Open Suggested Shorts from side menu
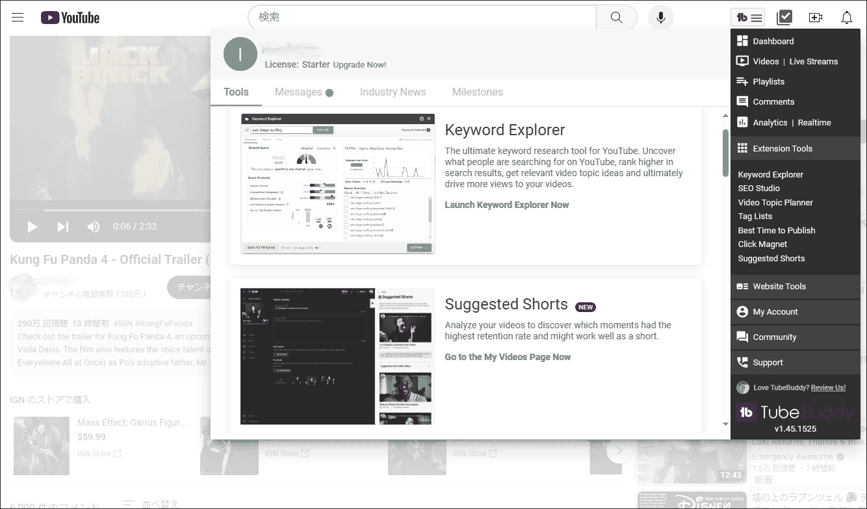Image resolution: width=867 pixels, height=509 pixels. coord(771,258)
